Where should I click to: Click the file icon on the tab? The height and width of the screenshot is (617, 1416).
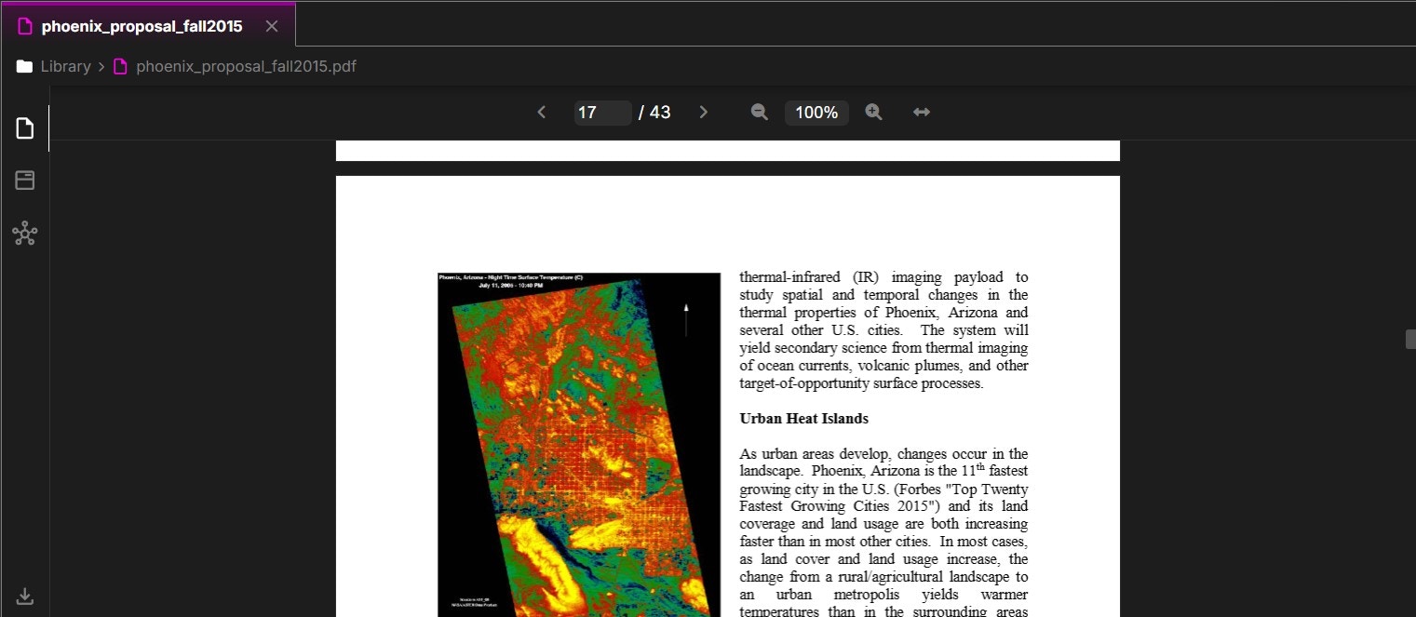pyautogui.click(x=25, y=26)
